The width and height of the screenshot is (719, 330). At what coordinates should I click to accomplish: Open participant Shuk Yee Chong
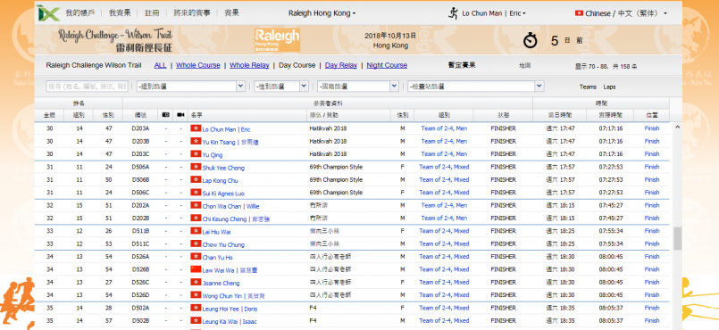[x=223, y=168]
